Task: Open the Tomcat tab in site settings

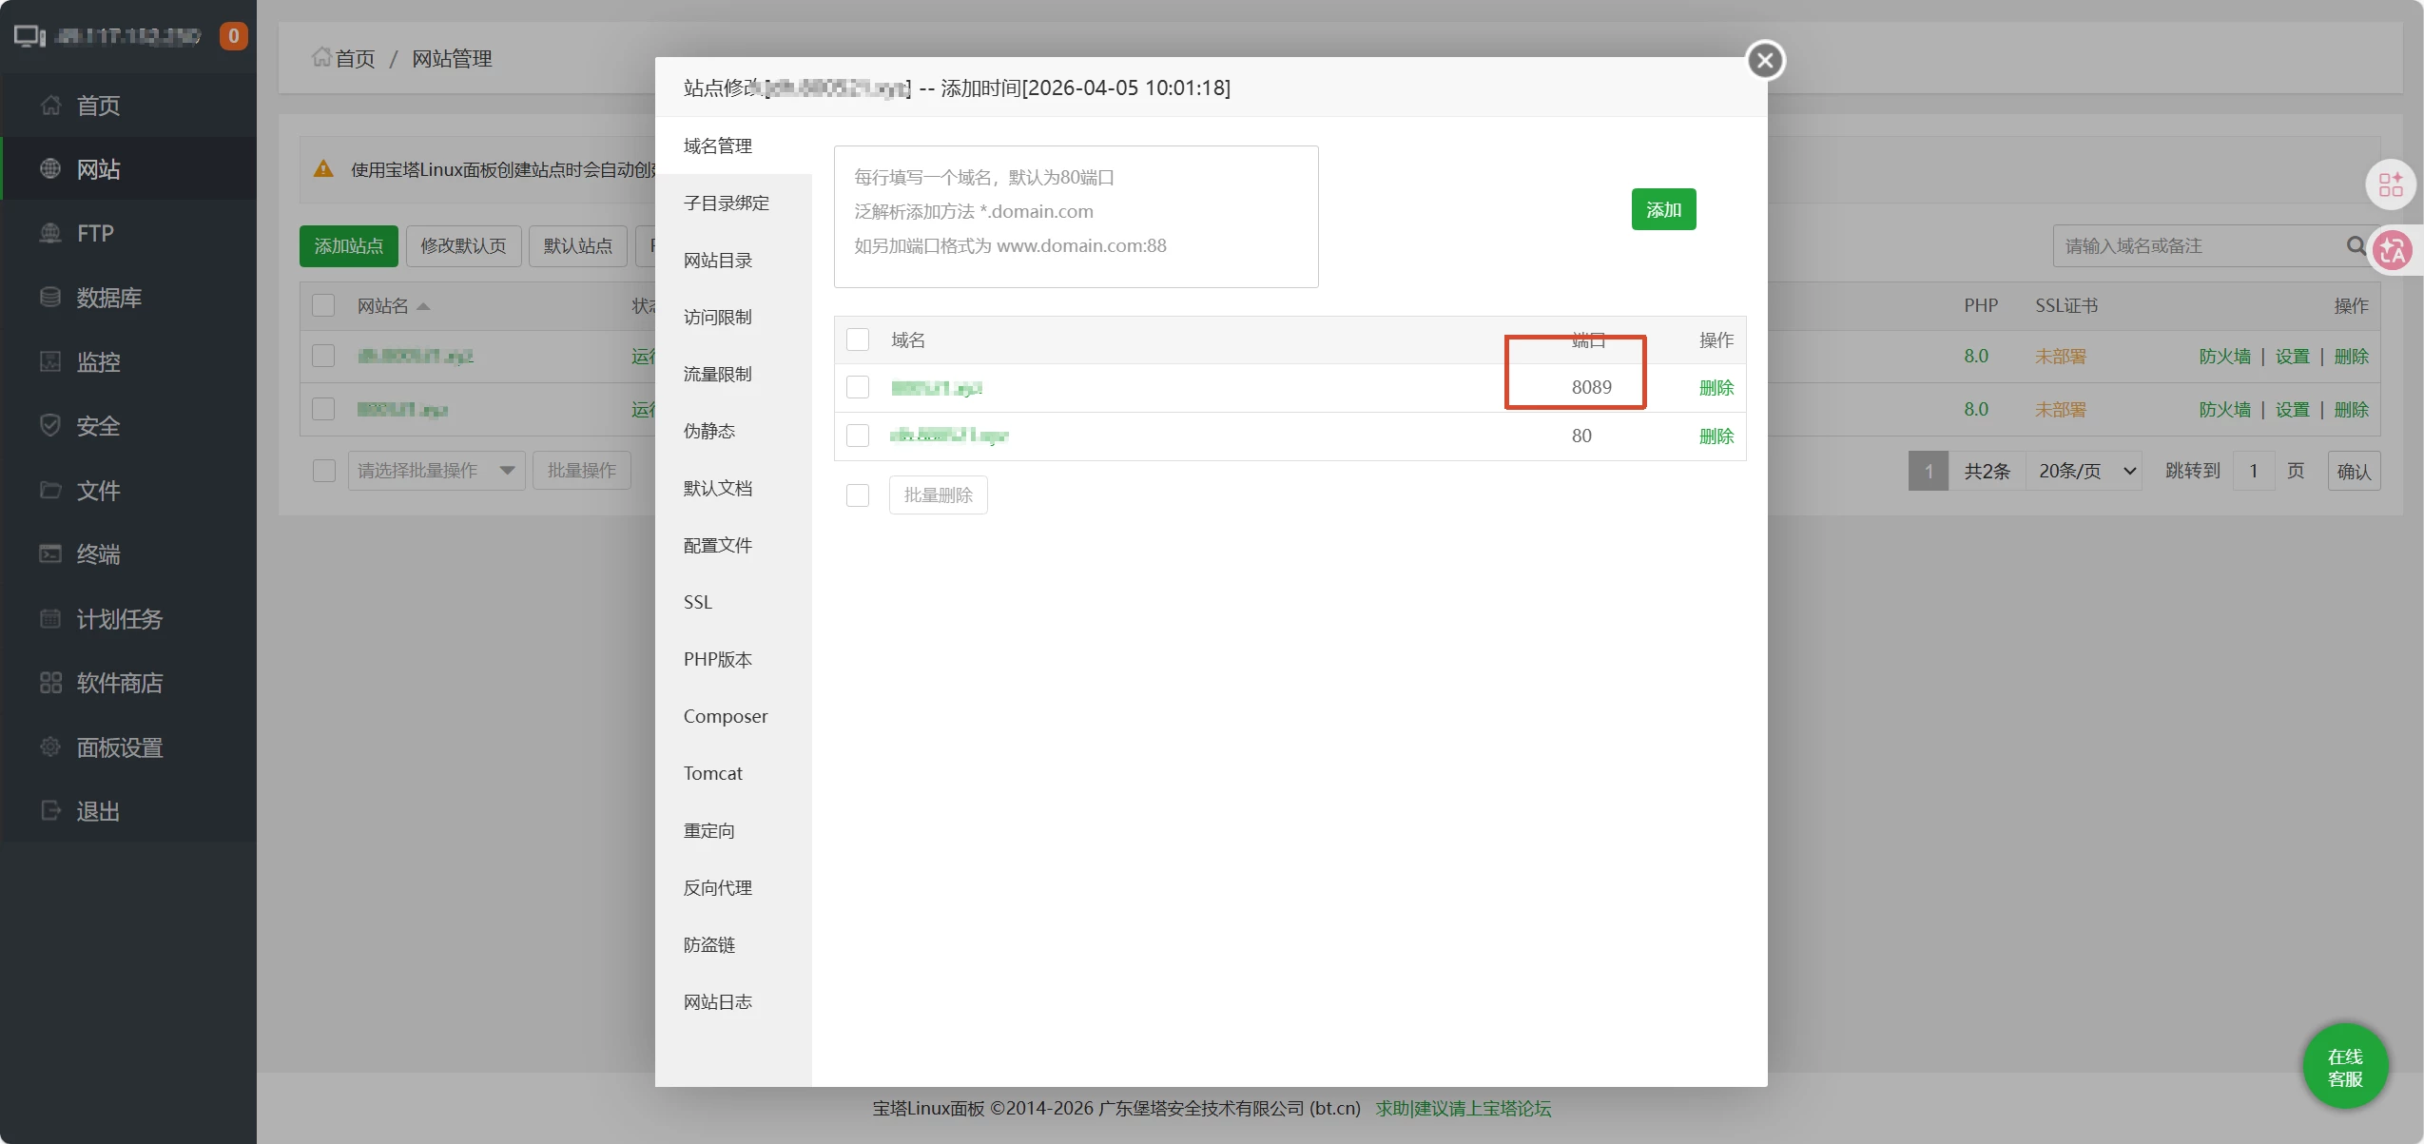Action: pos(711,773)
